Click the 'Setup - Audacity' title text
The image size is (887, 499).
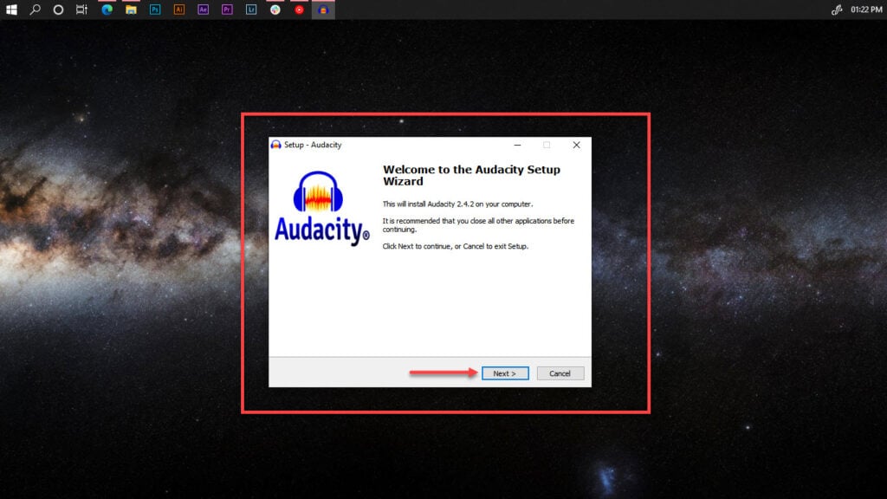[313, 145]
